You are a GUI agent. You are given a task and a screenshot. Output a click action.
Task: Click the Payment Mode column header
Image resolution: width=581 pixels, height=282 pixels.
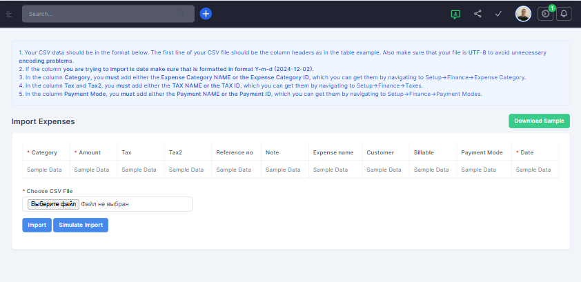click(482, 152)
